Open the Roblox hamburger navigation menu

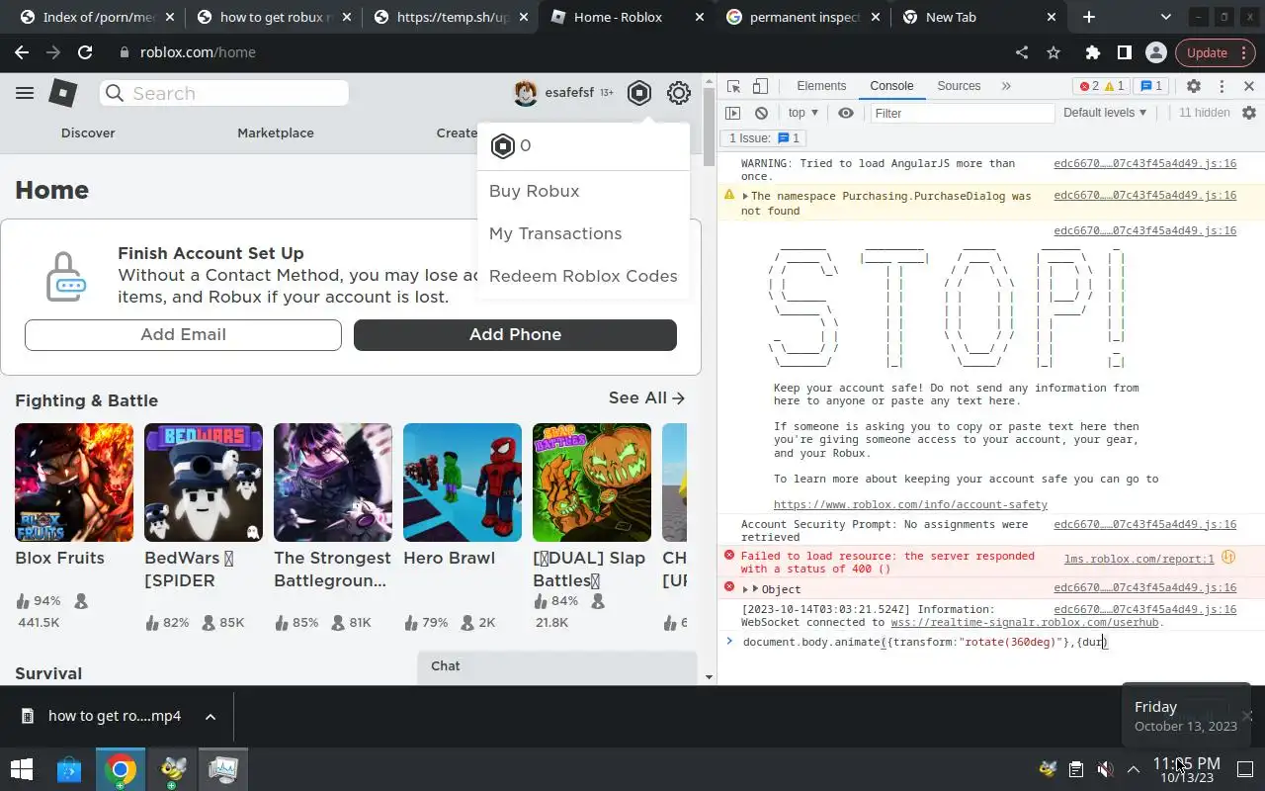tap(25, 93)
